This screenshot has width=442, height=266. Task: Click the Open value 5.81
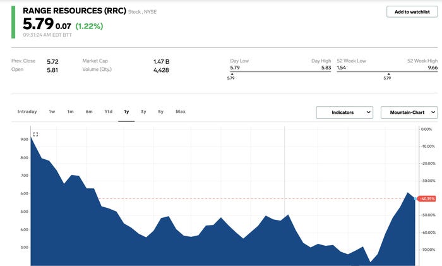(52, 70)
